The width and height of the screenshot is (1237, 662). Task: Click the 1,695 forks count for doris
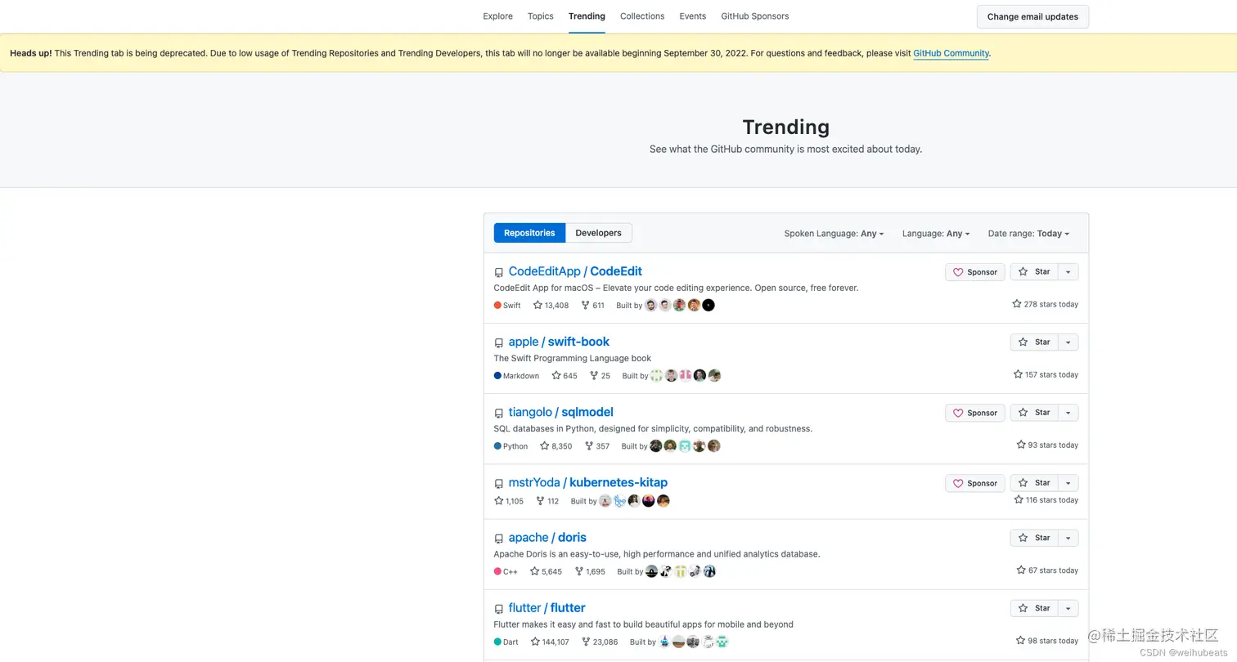(x=590, y=571)
